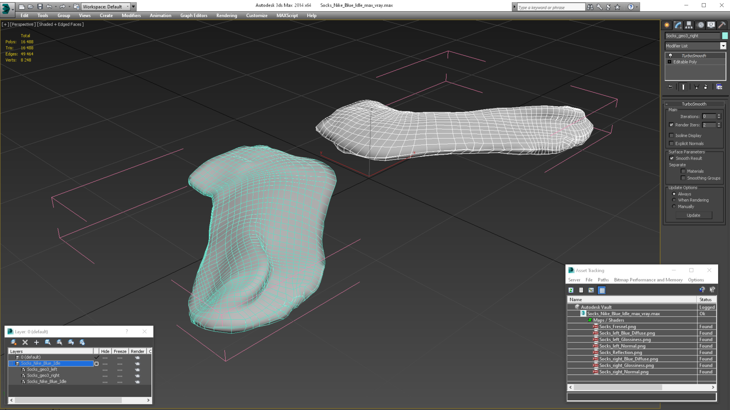The image size is (730, 410).
Task: Open the Rendering menu
Action: pos(227,15)
